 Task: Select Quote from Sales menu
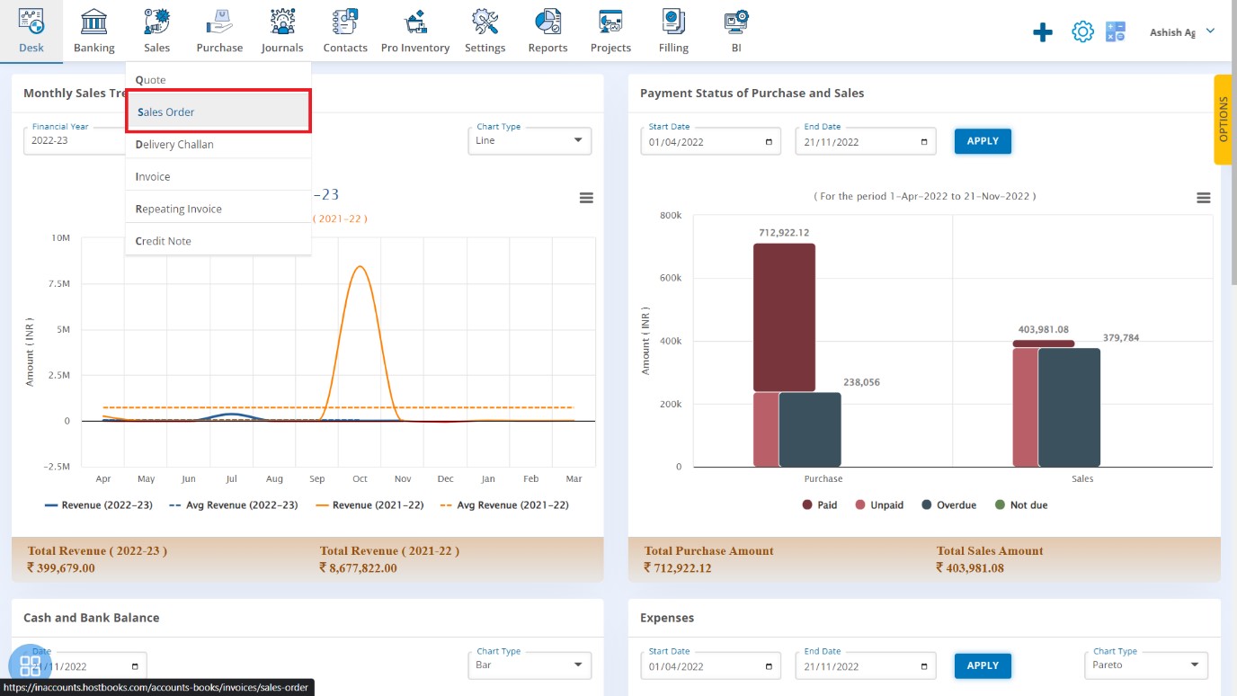click(x=218, y=80)
